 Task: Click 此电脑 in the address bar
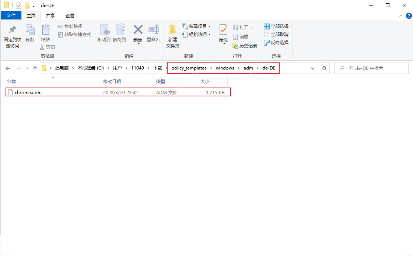[62, 68]
